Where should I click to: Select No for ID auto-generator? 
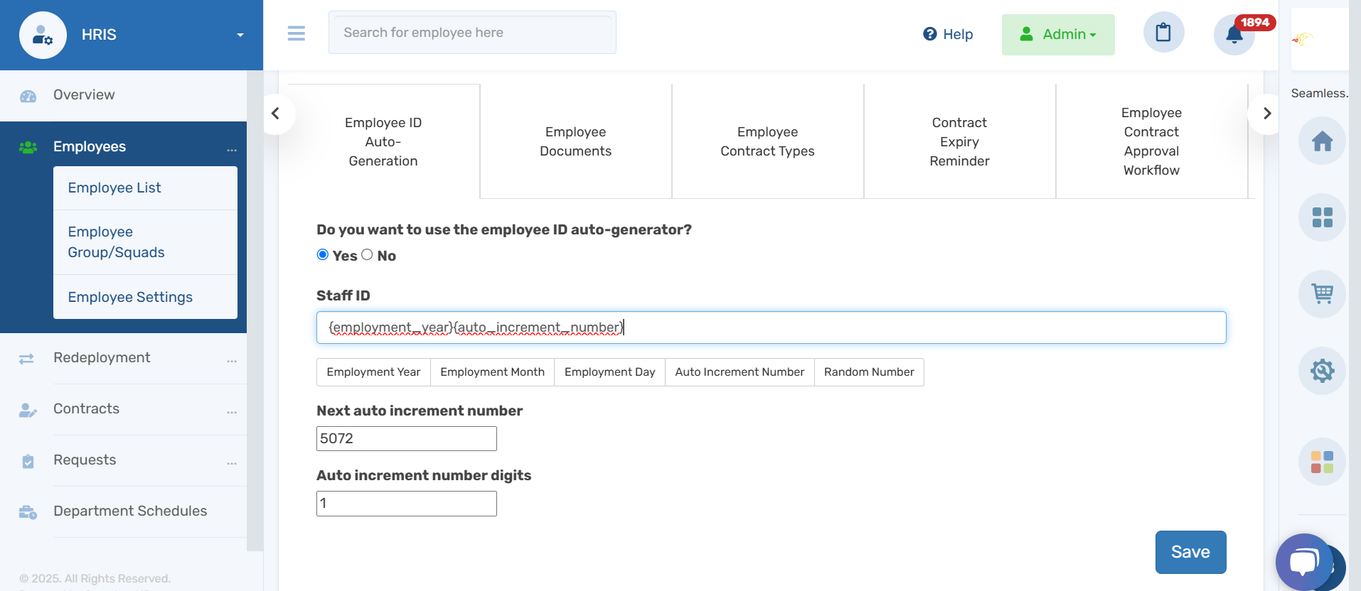coord(367,255)
